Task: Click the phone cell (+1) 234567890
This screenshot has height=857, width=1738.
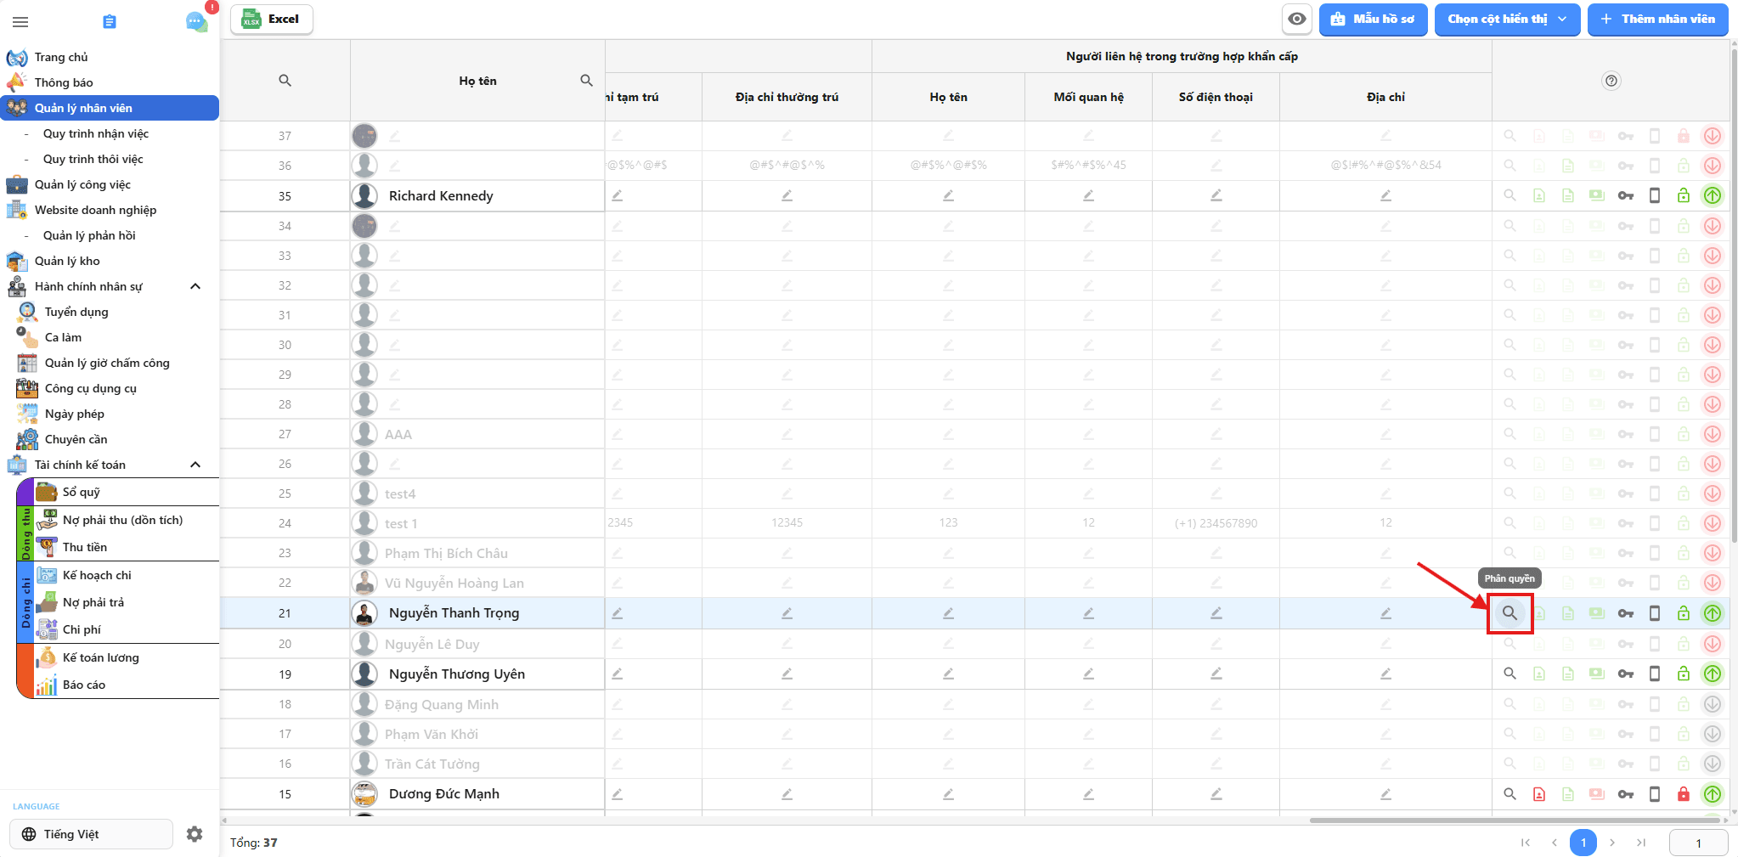Action: click(1216, 523)
